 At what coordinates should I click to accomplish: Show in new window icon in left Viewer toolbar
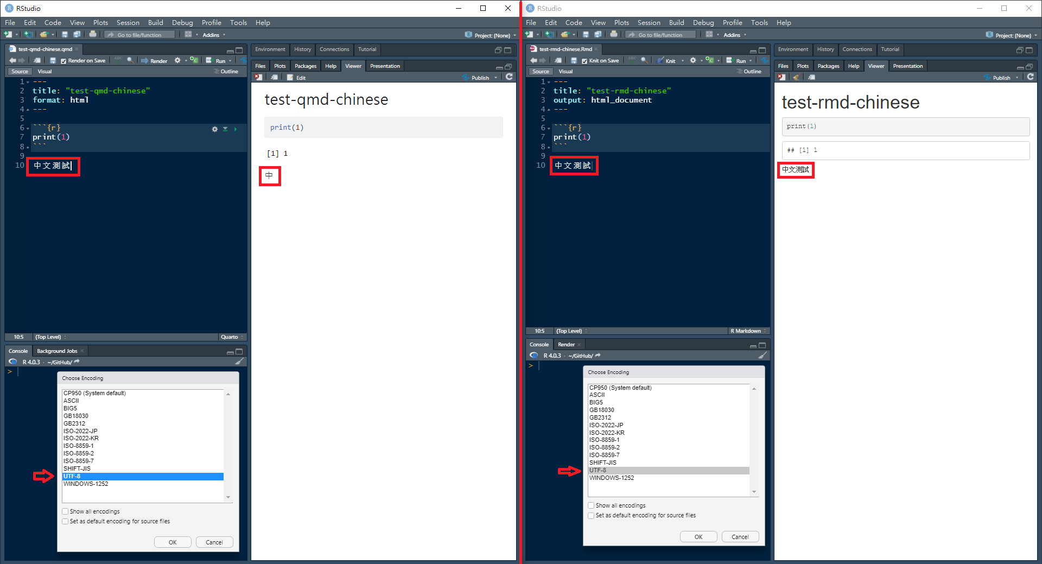pyautogui.click(x=275, y=77)
